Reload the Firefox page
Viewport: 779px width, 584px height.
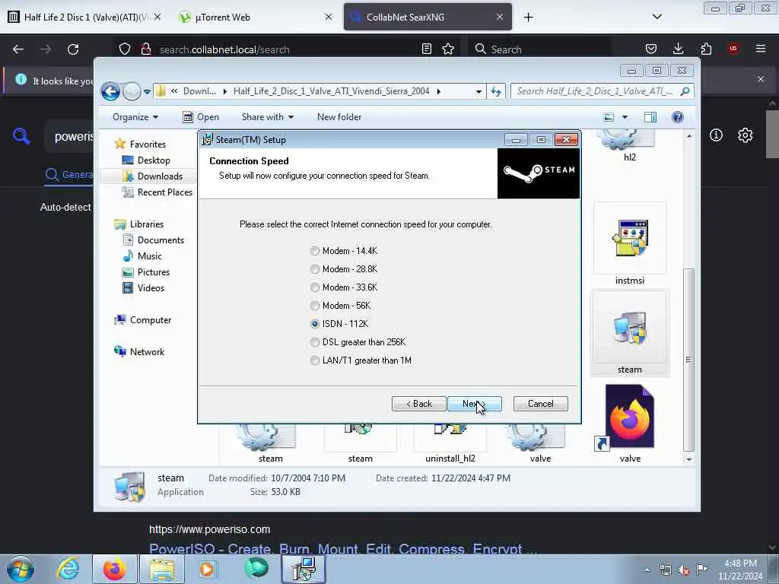pyautogui.click(x=73, y=49)
